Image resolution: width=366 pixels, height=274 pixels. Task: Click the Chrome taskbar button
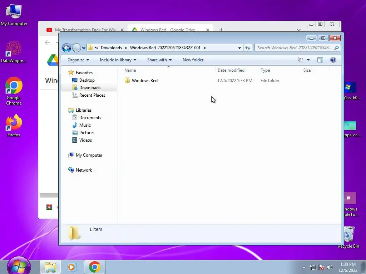coord(94,267)
